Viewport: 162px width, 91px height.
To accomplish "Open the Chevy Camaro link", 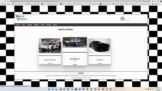I will click(x=99, y=60).
